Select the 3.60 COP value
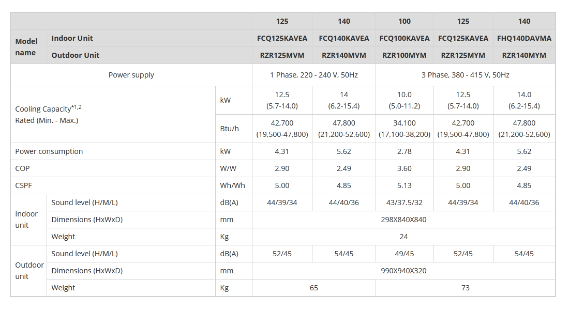 405,168
